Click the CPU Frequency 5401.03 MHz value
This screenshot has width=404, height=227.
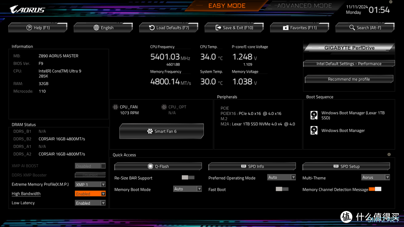[x=170, y=57]
